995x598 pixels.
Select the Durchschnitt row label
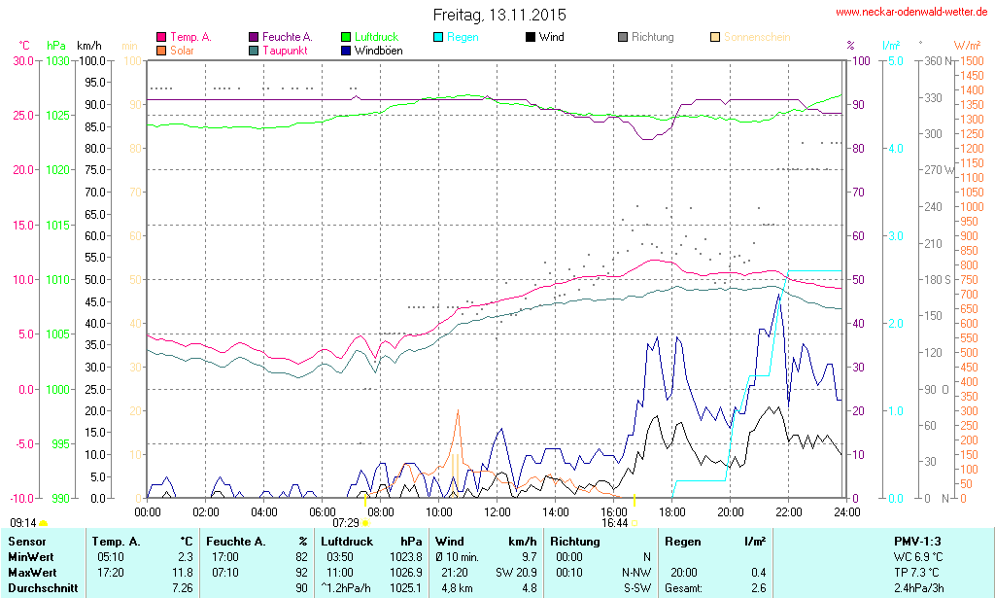click(x=39, y=587)
